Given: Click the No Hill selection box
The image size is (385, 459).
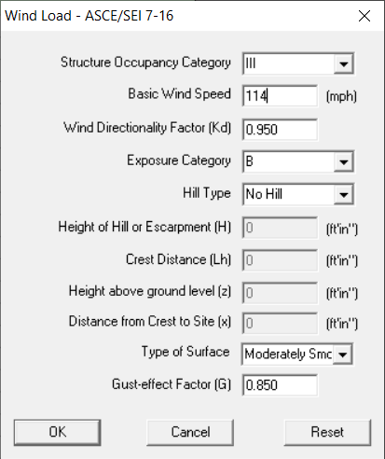Looking at the screenshot, I should point(298,195).
